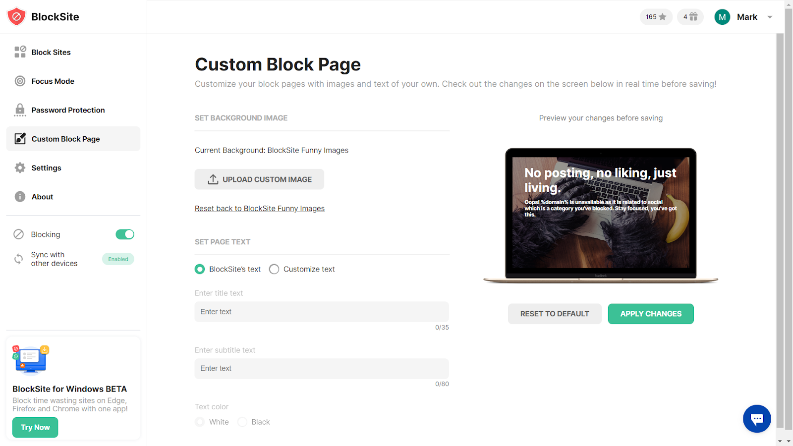Click the gift rewards badge

pos(690,17)
